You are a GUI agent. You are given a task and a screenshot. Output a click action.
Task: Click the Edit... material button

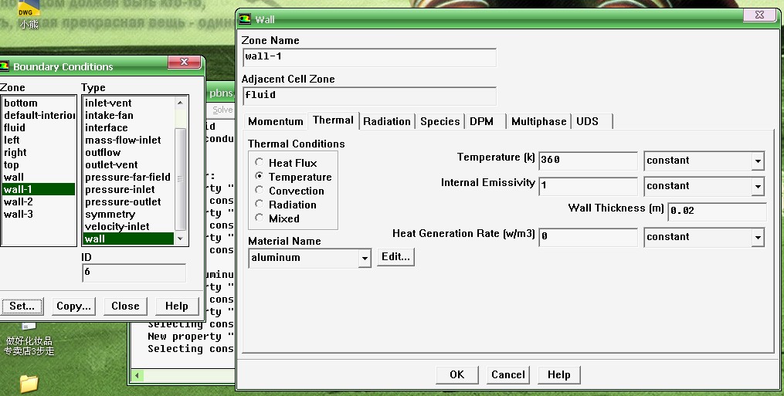coord(395,257)
